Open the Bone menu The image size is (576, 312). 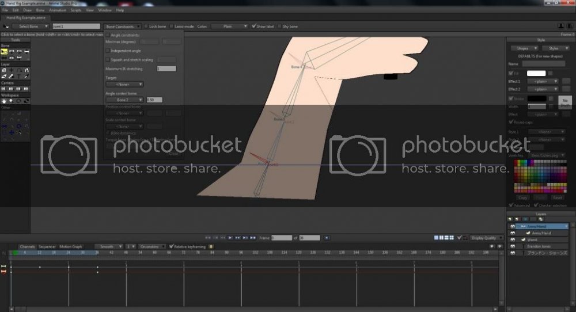coord(40,10)
